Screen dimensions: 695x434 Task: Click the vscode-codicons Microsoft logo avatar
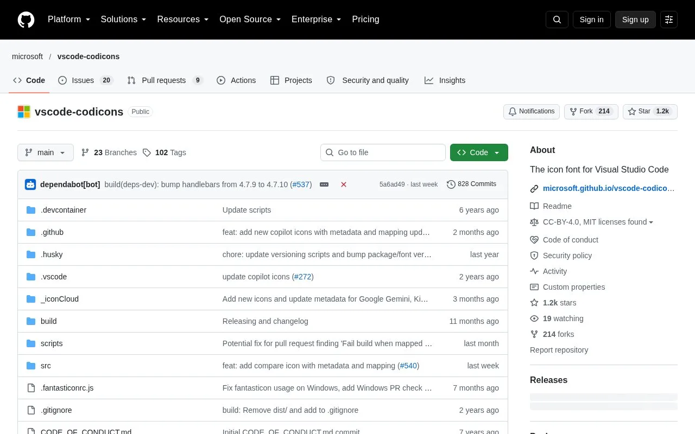24,112
